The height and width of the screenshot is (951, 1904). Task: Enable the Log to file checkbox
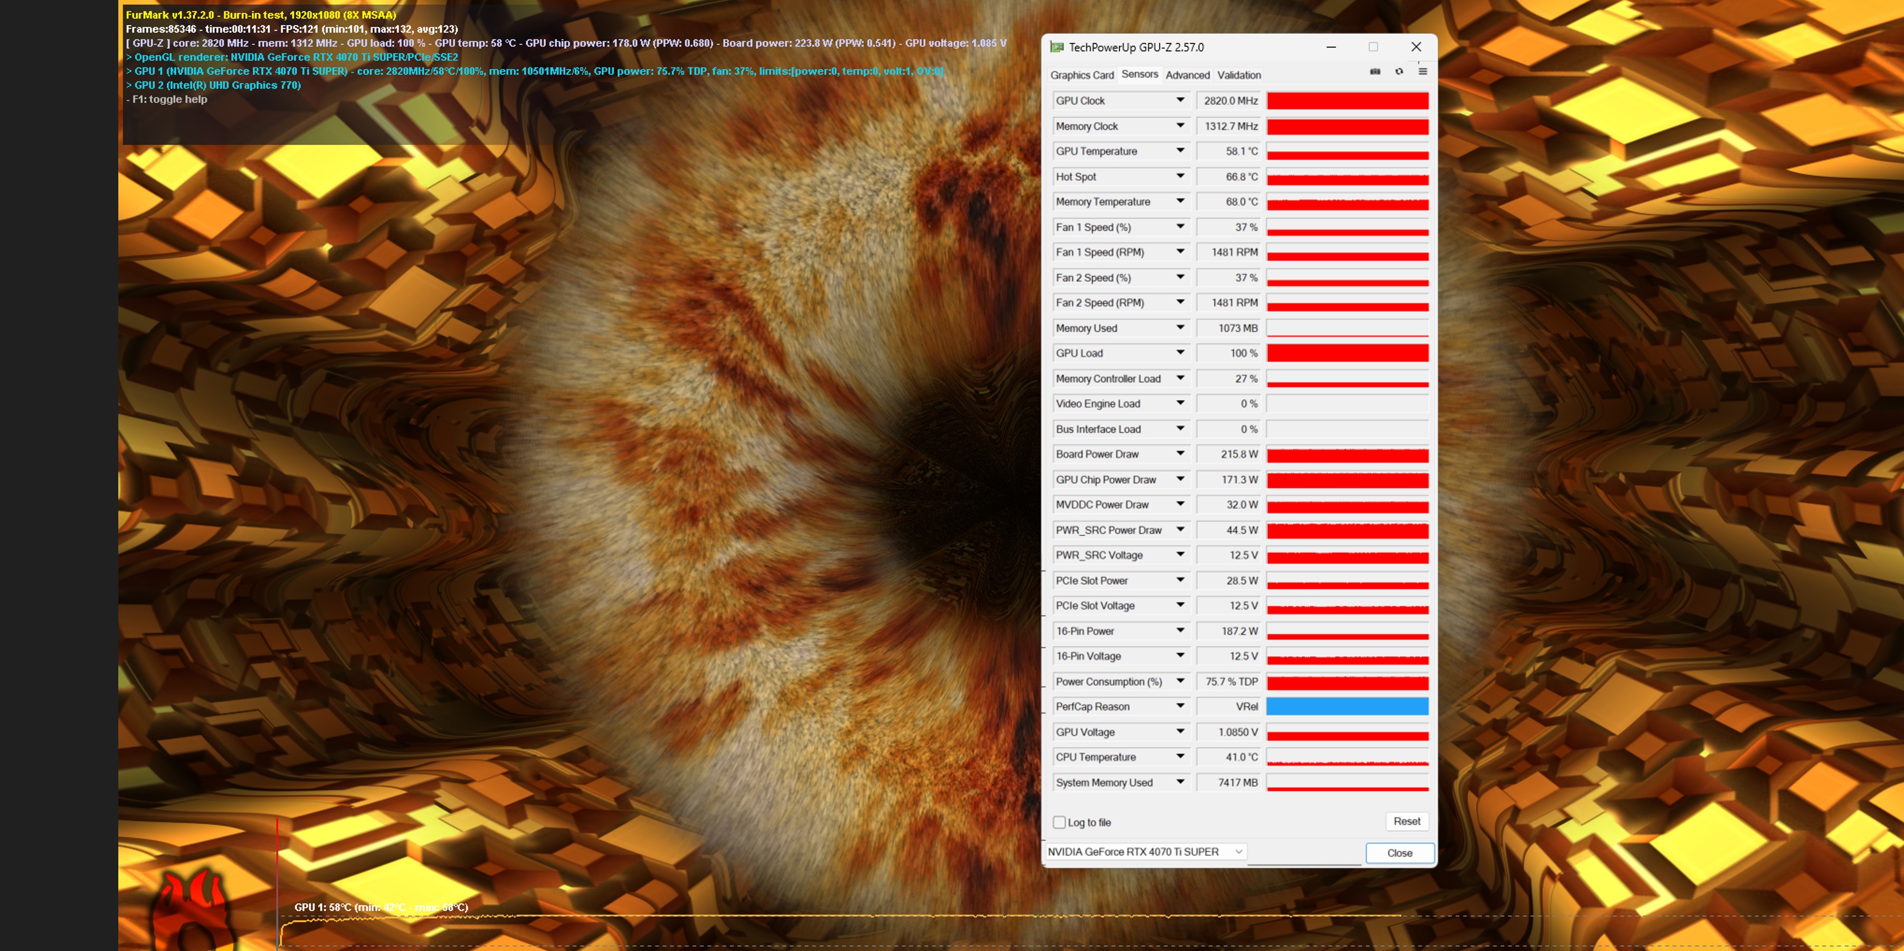[1059, 822]
